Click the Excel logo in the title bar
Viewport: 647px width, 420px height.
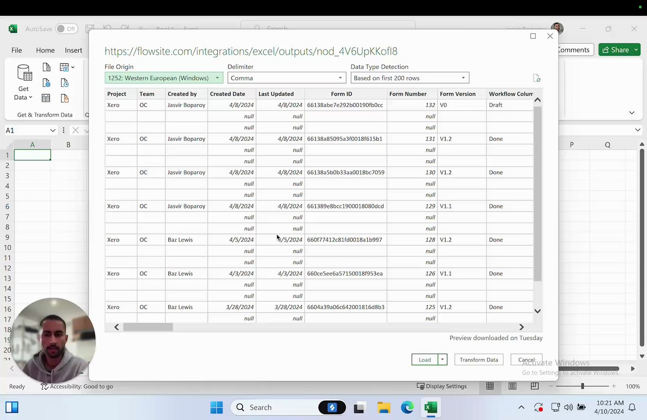tap(13, 29)
